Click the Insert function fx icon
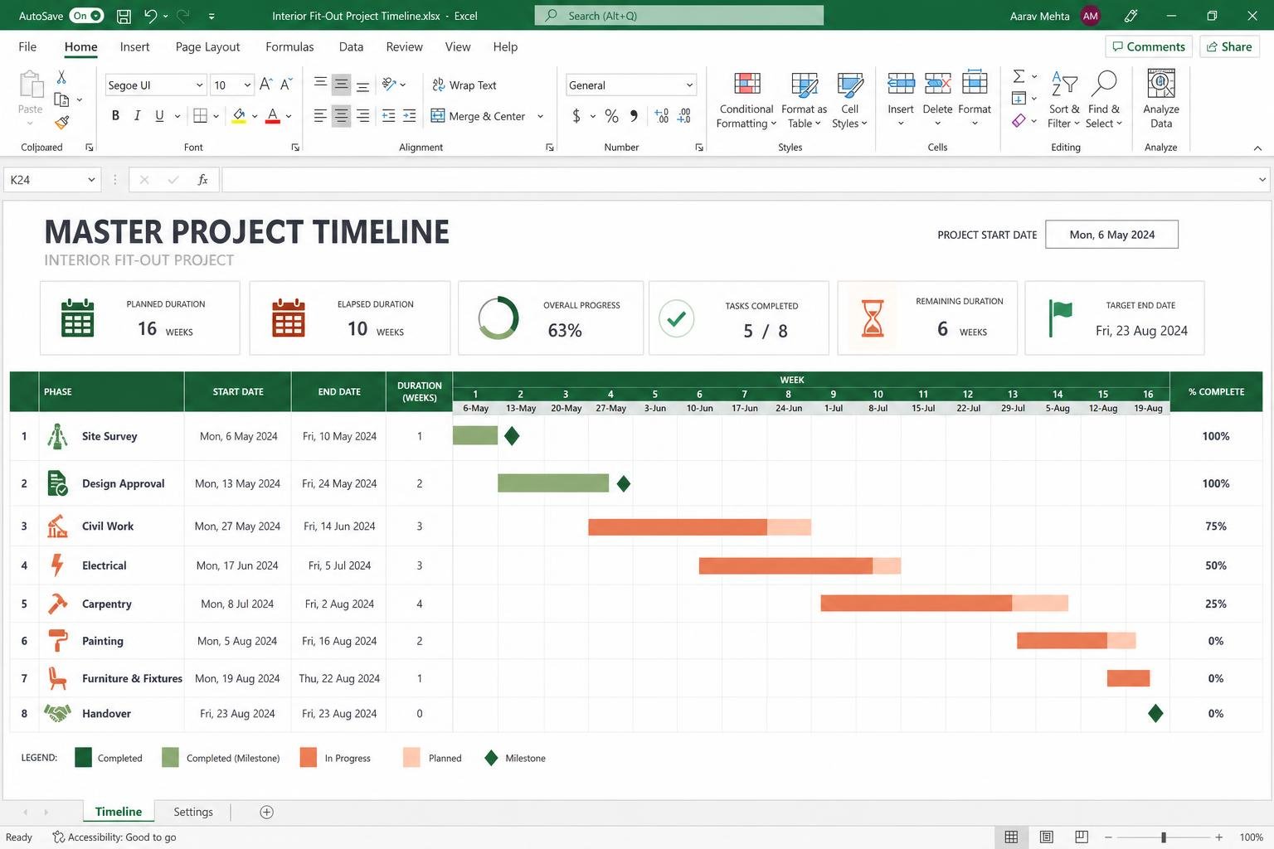The image size is (1274, 849). point(202,180)
